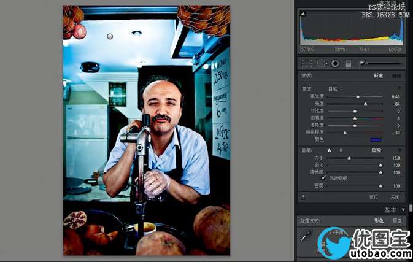Select the Graduated Filter tool

(x=349, y=63)
